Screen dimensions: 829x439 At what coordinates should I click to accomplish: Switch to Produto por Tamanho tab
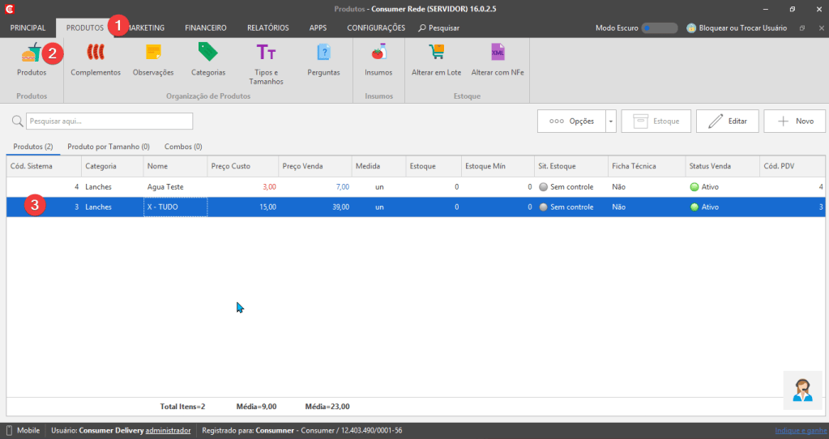(x=109, y=147)
